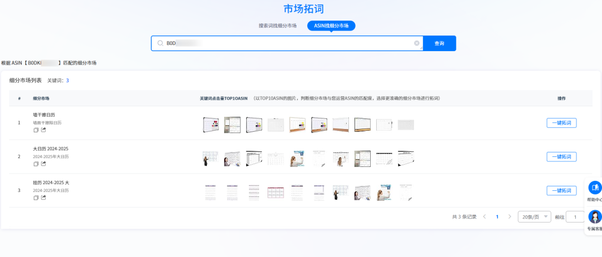Go to previous page arrow
Screen dimensions: 602x257
(484, 216)
